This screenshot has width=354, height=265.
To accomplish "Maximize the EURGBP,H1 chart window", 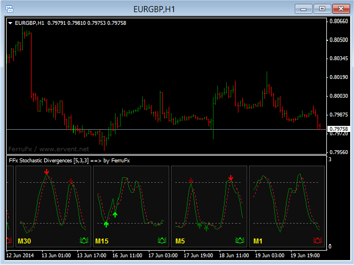I will point(322,9).
